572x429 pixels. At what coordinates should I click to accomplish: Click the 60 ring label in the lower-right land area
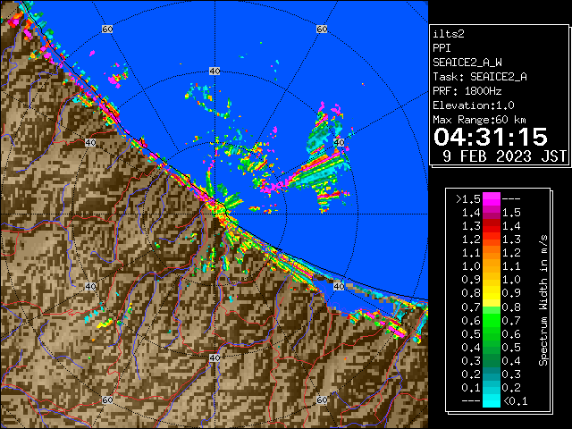[x=322, y=400]
